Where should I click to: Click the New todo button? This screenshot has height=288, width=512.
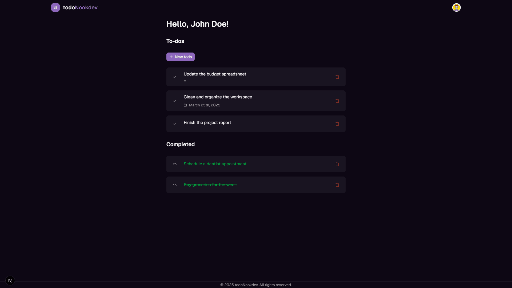pos(180,57)
